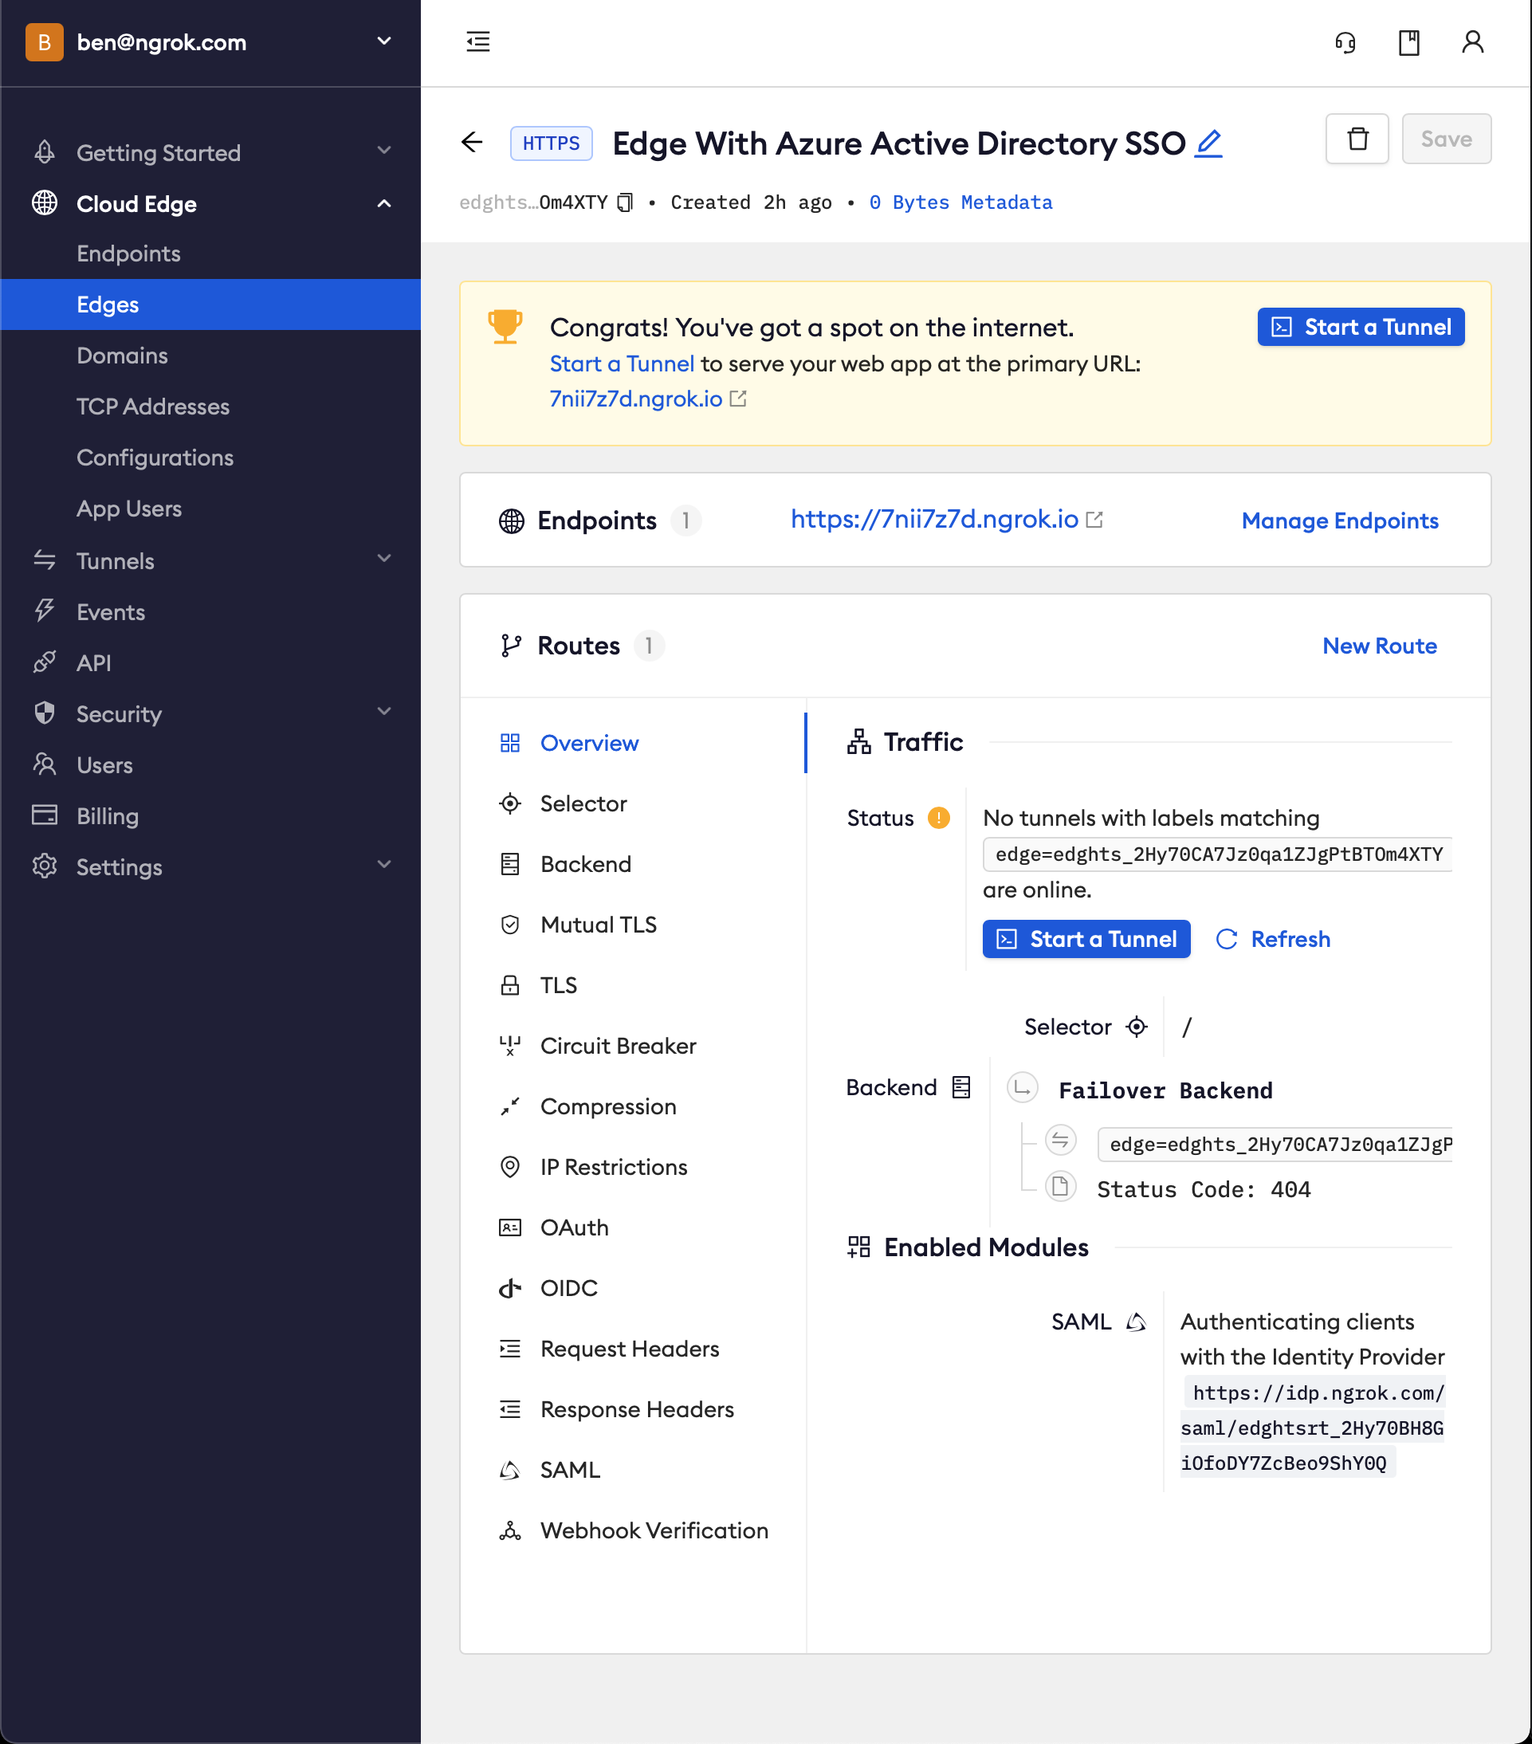Open TCP Addresses in sidebar
Screen dimensions: 1532x1744
tap(210, 407)
